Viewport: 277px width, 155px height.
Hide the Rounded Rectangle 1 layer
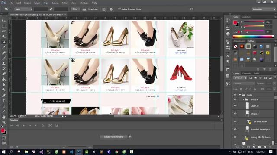click(x=235, y=129)
